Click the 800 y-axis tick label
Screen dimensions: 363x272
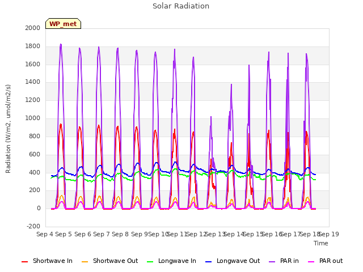click(x=35, y=136)
